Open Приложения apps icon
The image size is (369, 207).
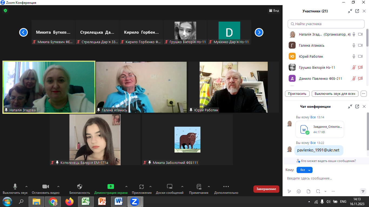tap(142, 187)
